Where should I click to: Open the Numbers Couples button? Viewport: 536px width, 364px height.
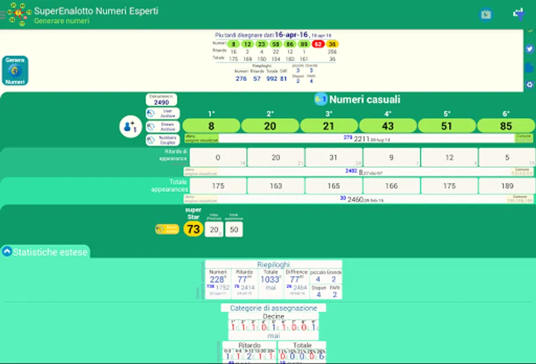(163, 140)
